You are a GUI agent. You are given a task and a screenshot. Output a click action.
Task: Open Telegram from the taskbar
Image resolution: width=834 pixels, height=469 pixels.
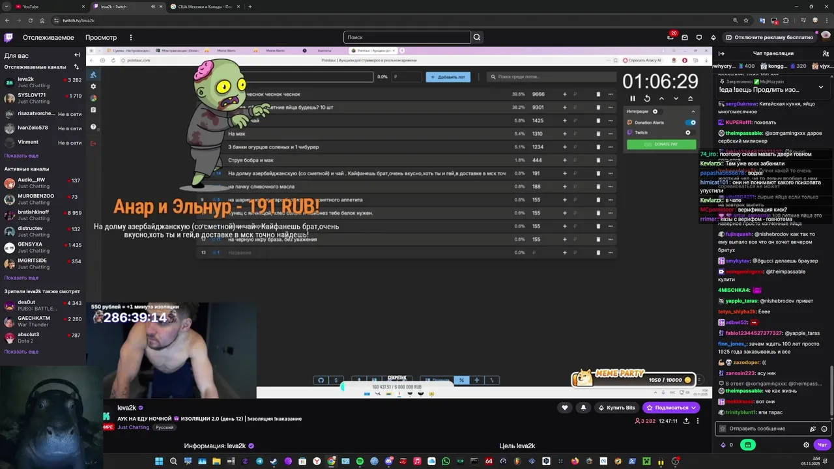259,461
